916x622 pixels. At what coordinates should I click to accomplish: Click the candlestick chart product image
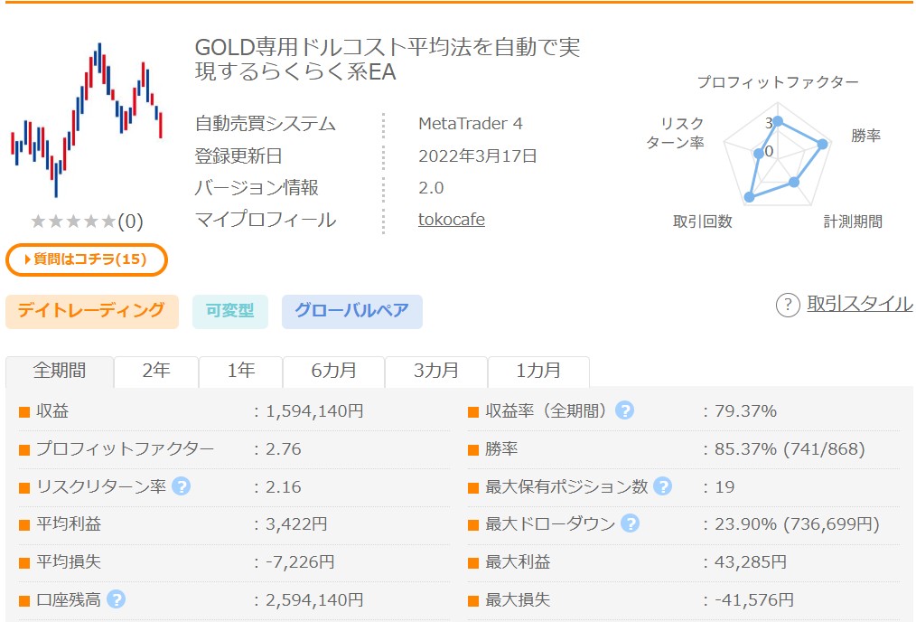point(87,118)
